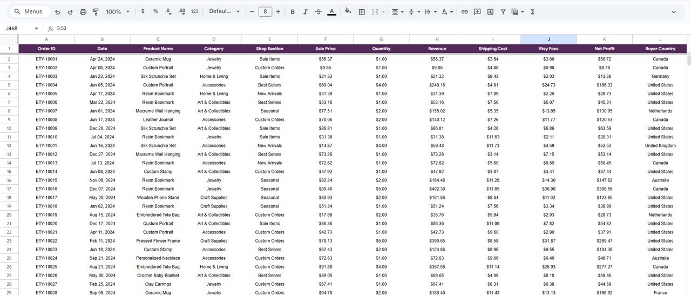Click the Order ID header cell
This screenshot has height=295, width=691.
[x=46, y=49]
